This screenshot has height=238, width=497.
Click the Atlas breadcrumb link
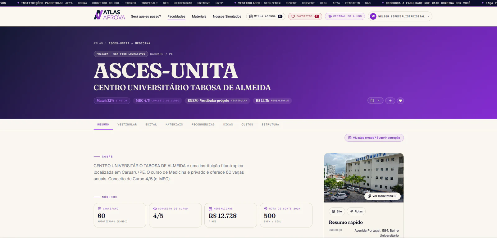[98, 43]
